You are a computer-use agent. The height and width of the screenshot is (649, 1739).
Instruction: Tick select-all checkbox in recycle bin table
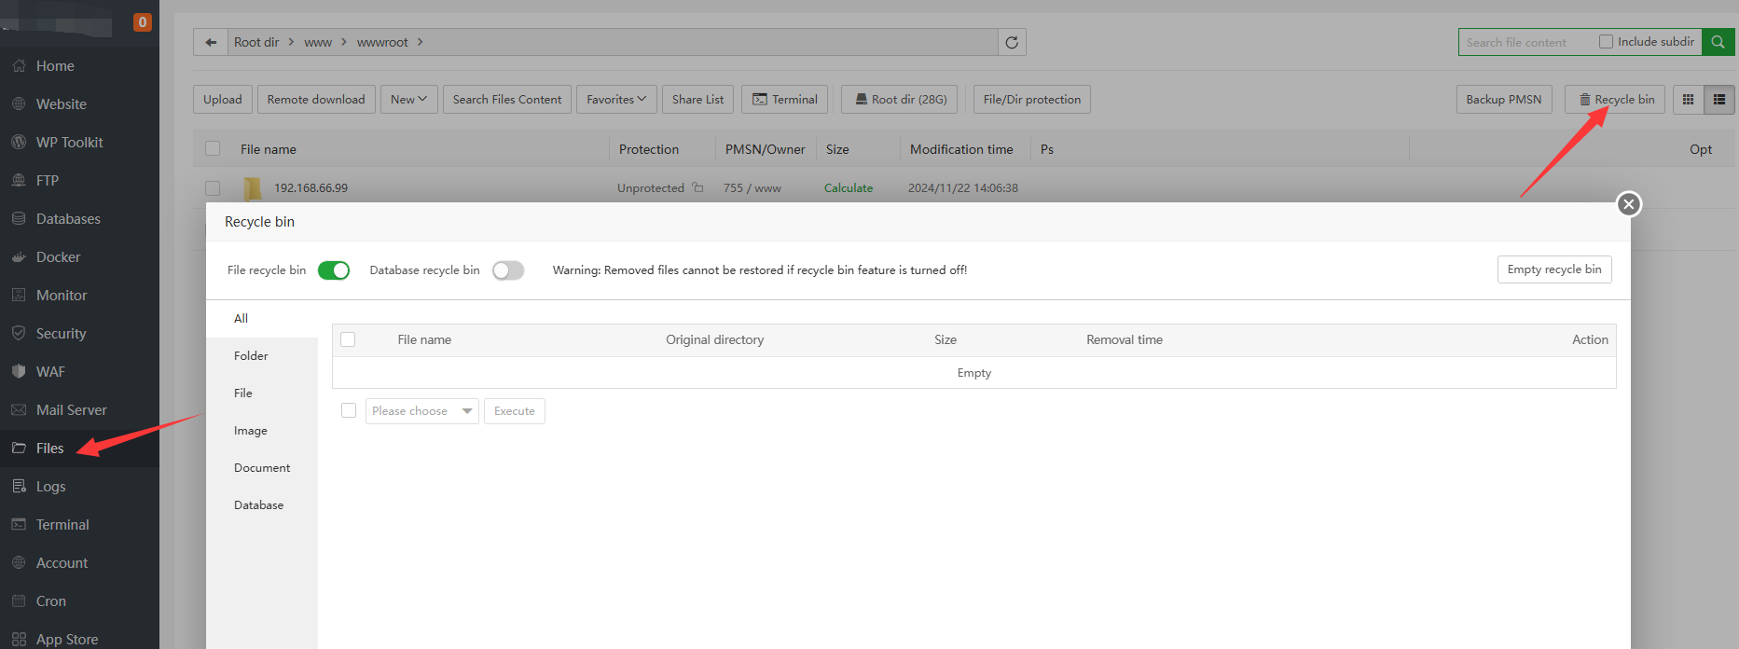(x=348, y=339)
